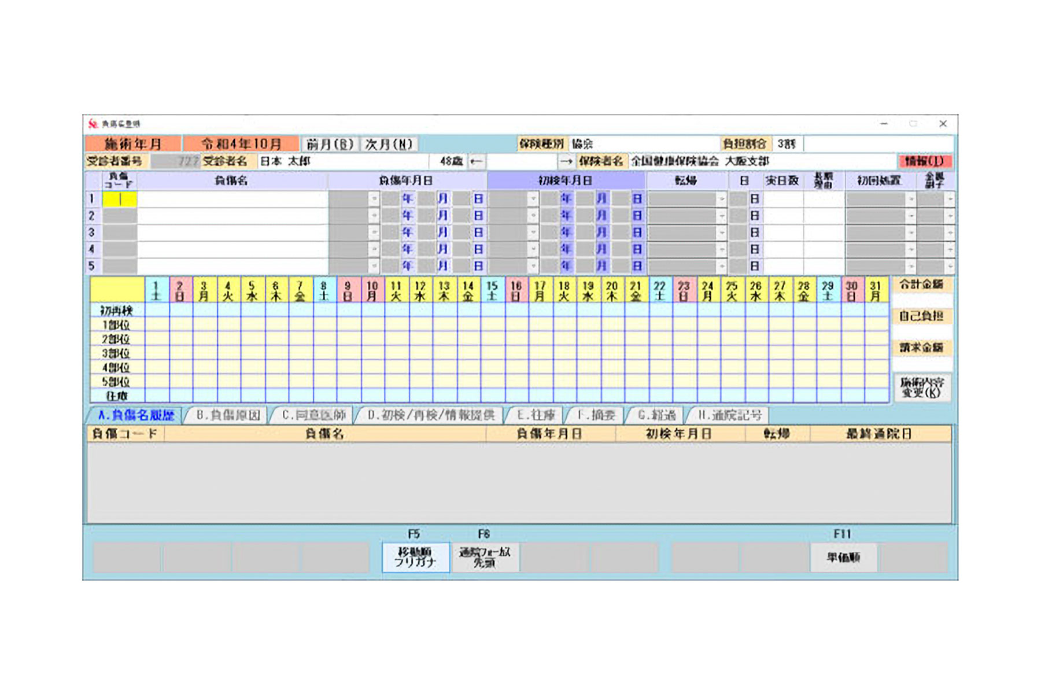The width and height of the screenshot is (1041, 694).
Task: Select the H.通院記号 tab
Action: [729, 415]
